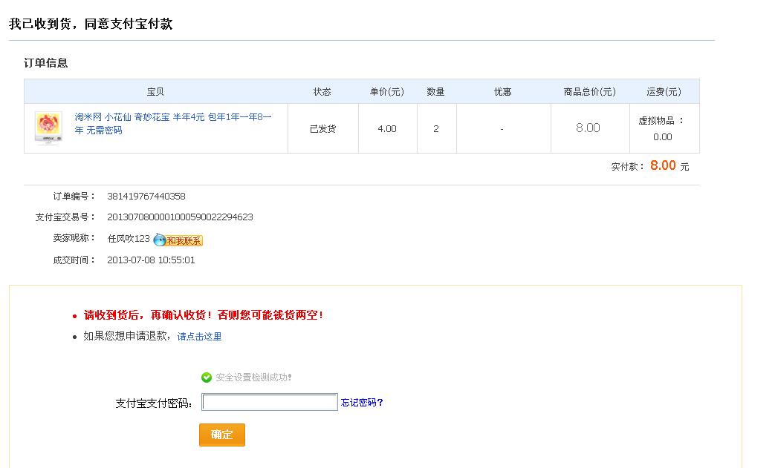
Task: Click the unit price 4.00 cell
Action: coord(388,129)
